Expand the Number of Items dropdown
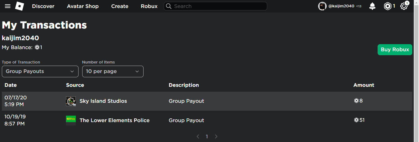The width and height of the screenshot is (419, 142). click(113, 71)
